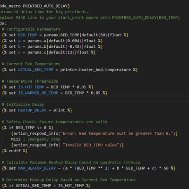Viewport: 189px width, 189px height.
Task: Click the 'set BED_TEMP' default(60) line
Action: (x=65, y=35)
